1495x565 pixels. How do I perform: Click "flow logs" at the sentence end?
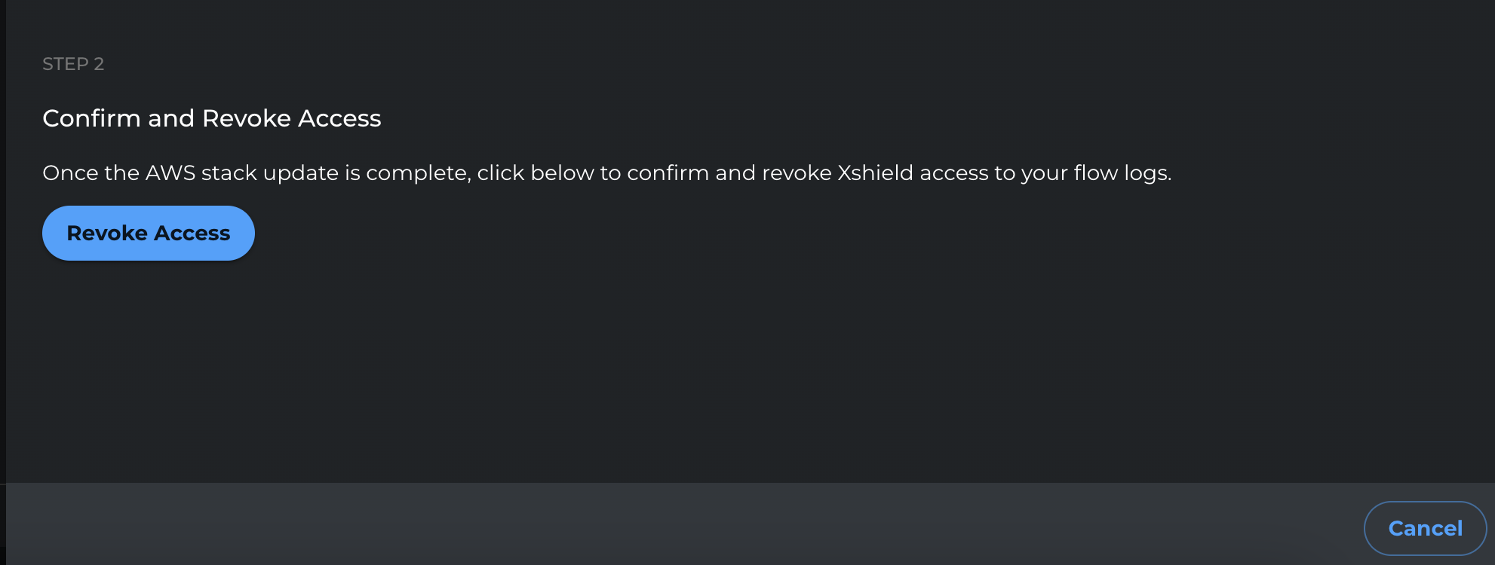point(1122,173)
